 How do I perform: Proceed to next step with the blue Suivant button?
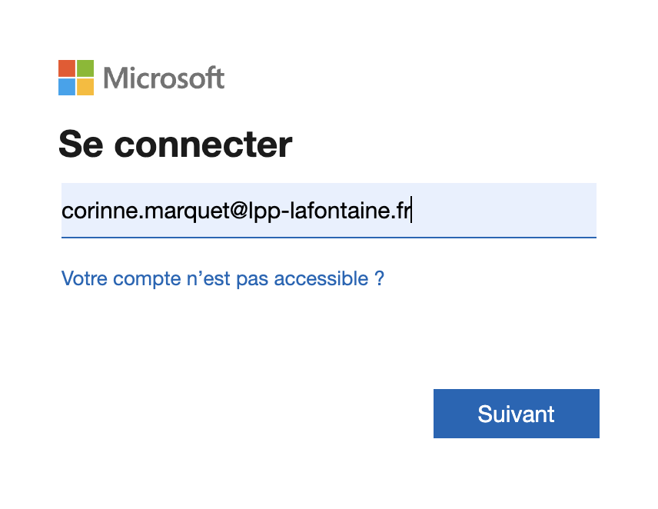[x=516, y=414]
